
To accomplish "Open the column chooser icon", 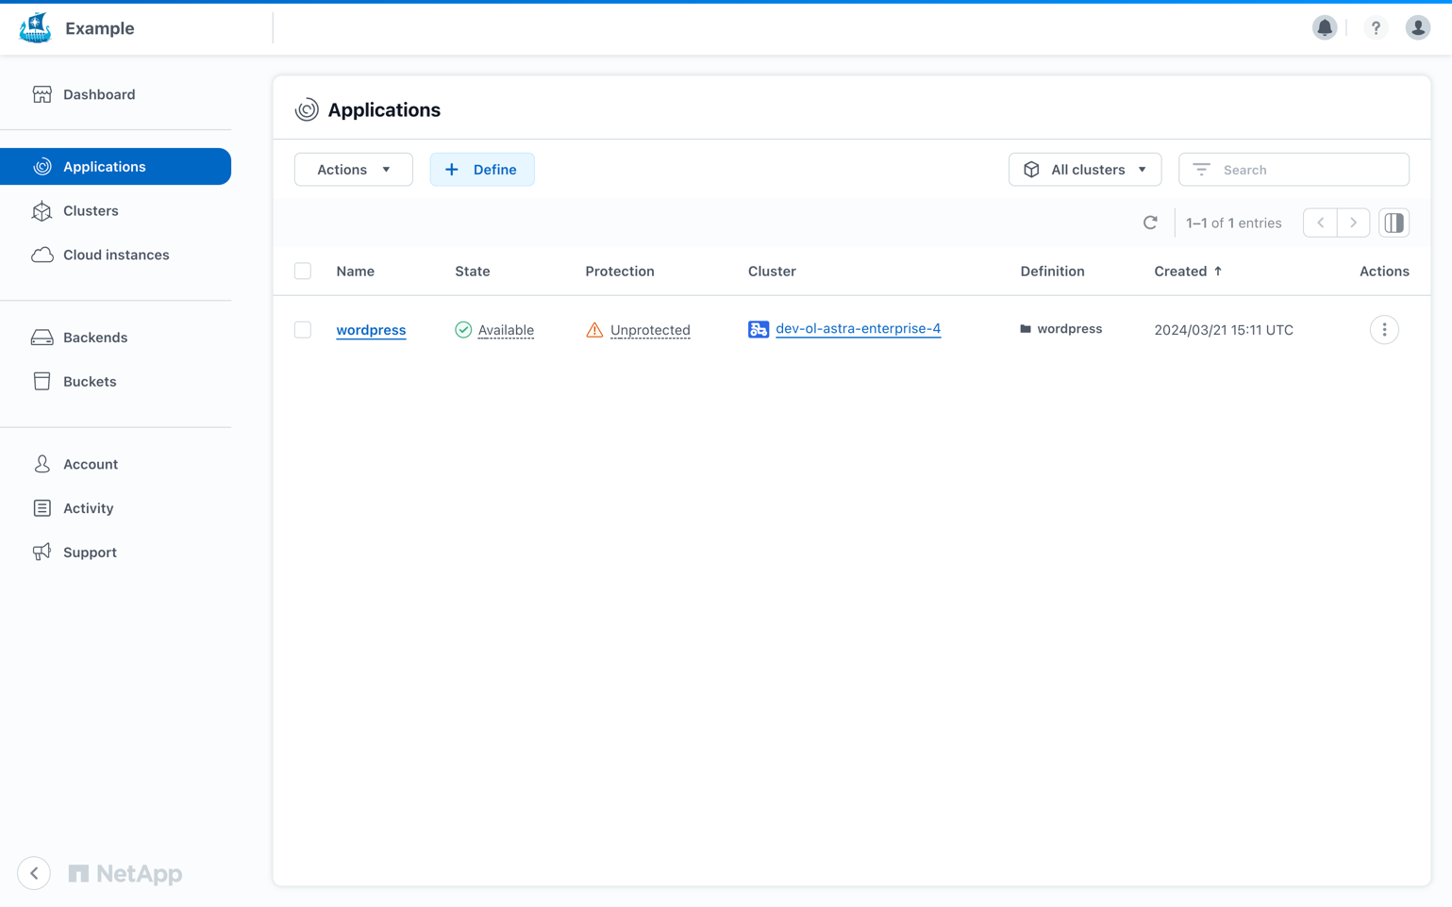I will (1394, 223).
